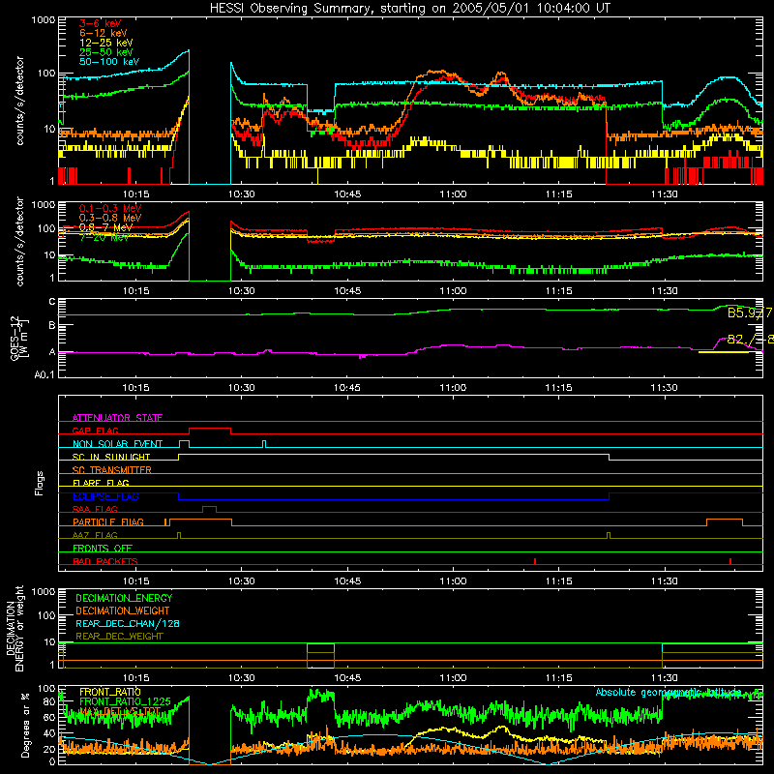Viewport: 774px width, 774px height.
Task: Select the 50-100 keV legend label
Action: [x=109, y=62]
